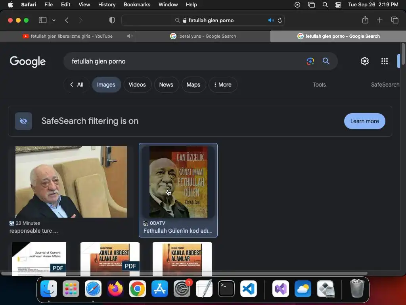Open Terminal from the Dock
Viewport: 406px width, 305px height.
click(226, 289)
